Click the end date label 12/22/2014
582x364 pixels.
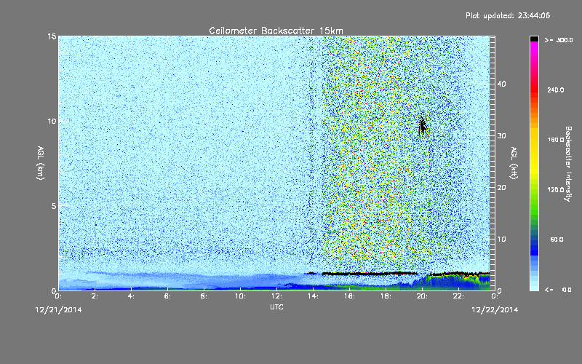[495, 310]
